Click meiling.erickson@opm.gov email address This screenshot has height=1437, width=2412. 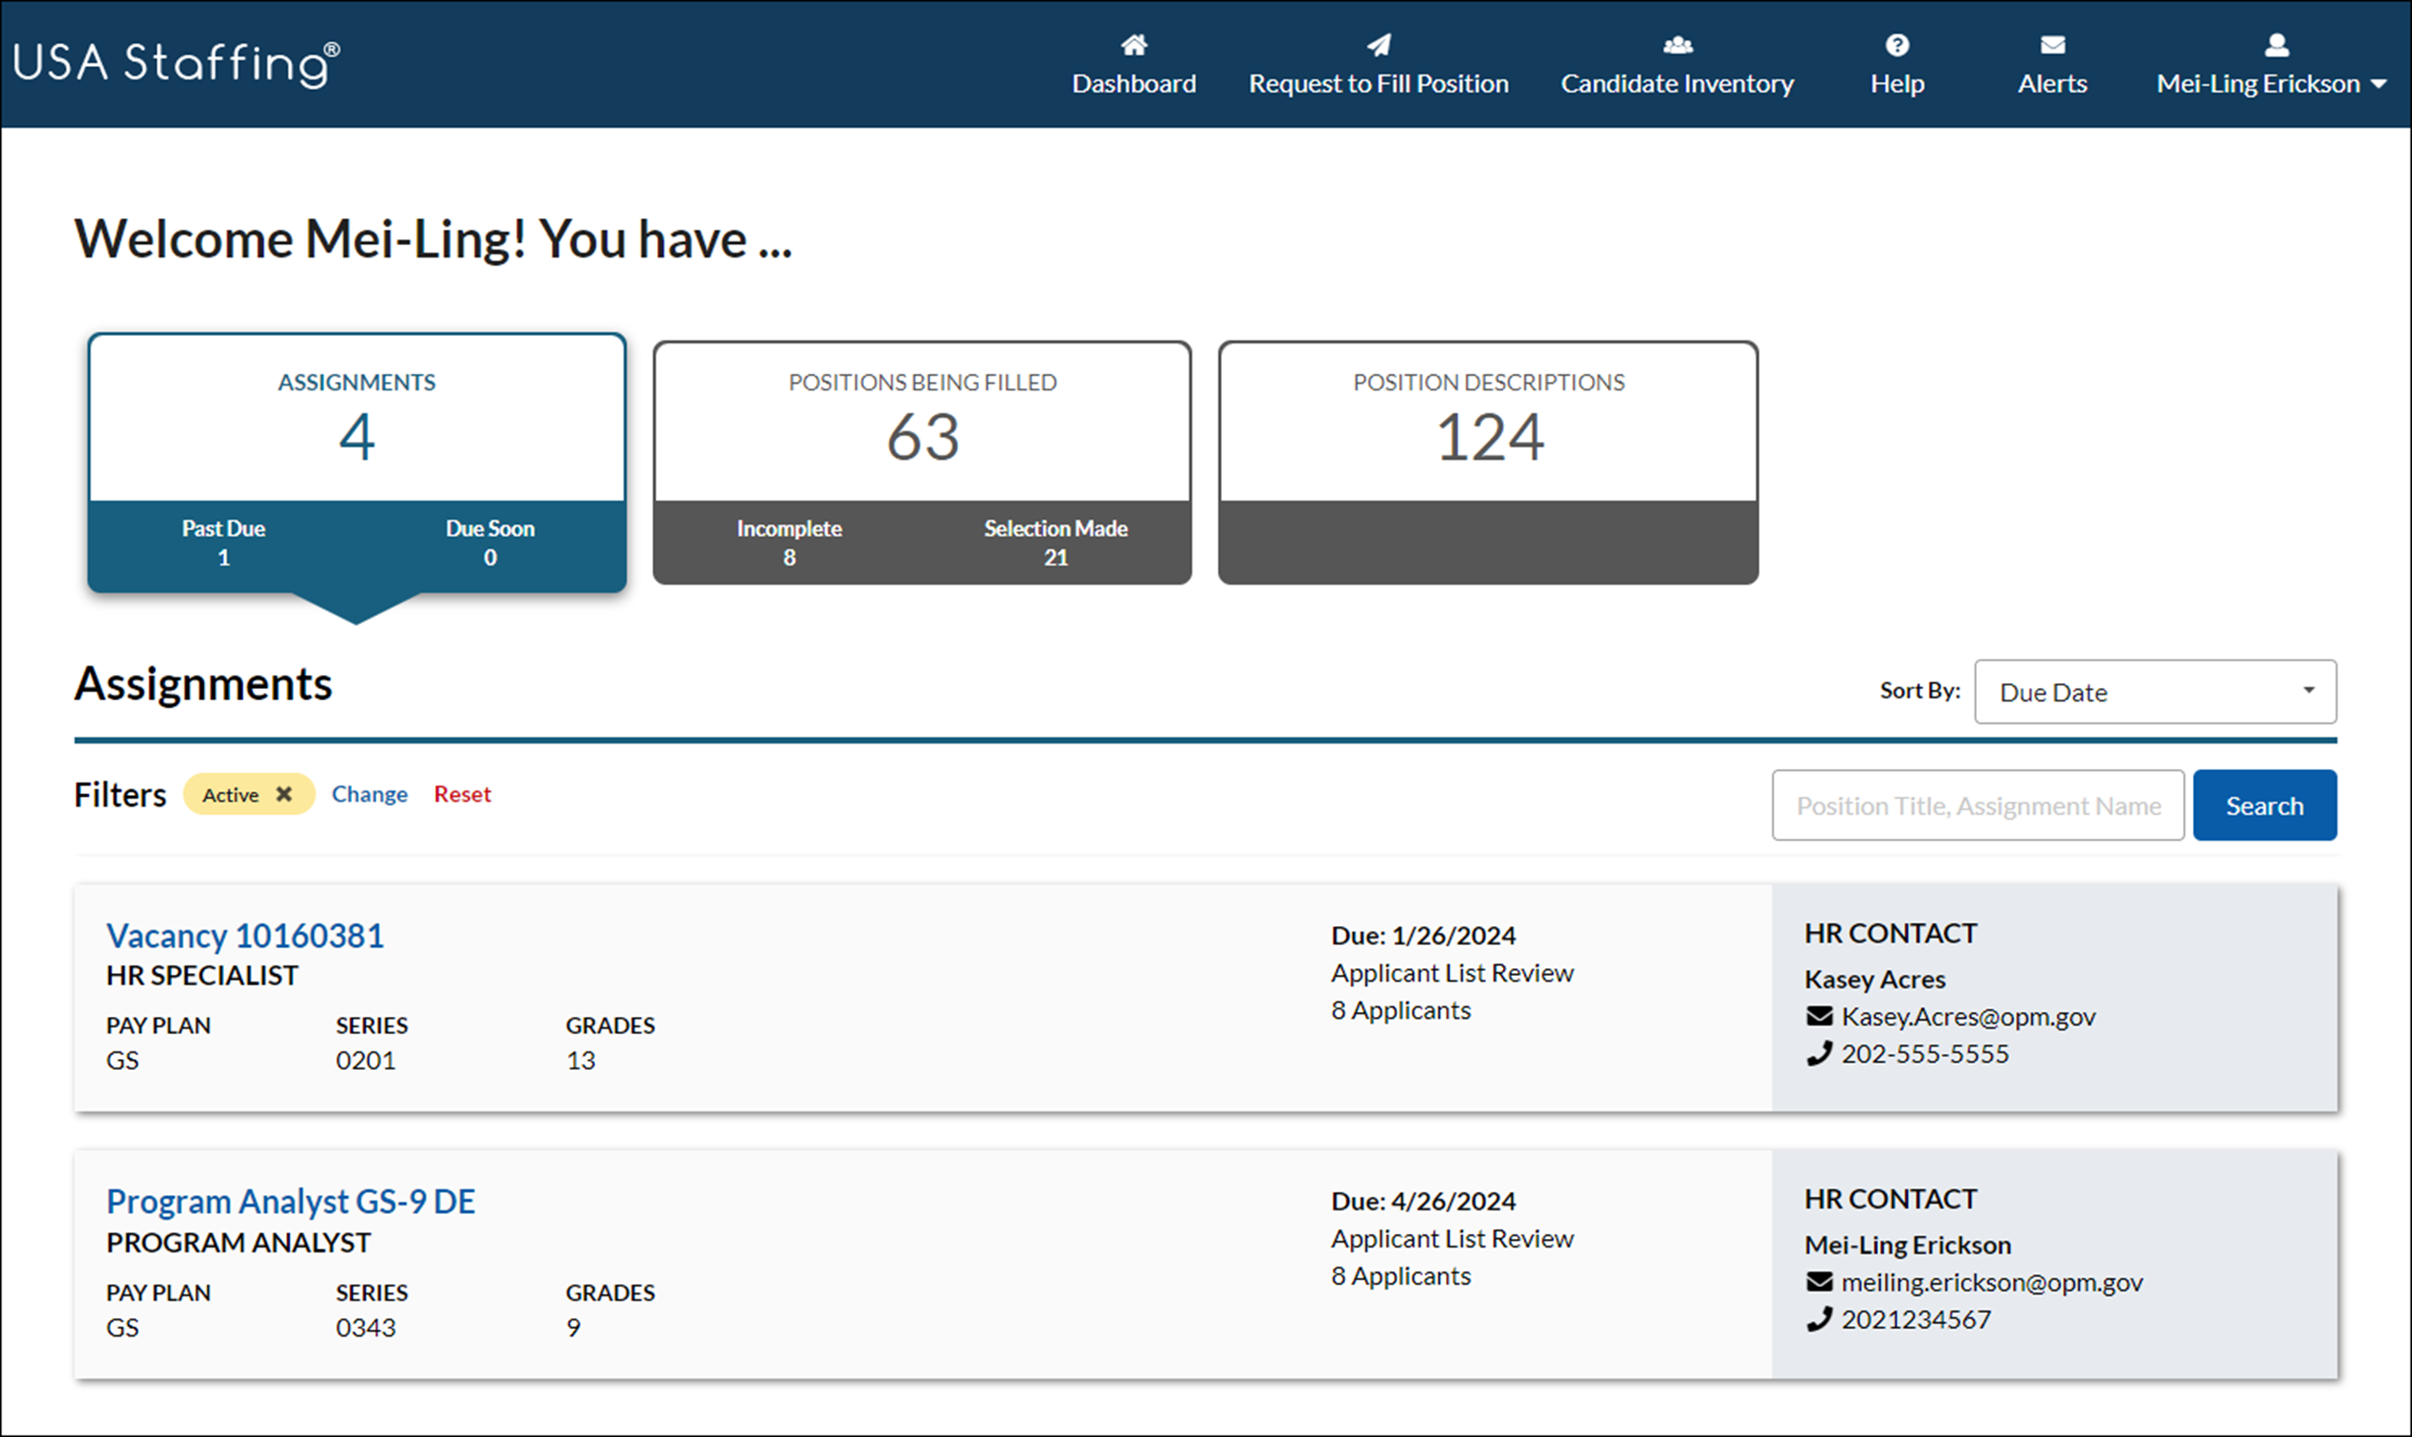(x=1992, y=1282)
